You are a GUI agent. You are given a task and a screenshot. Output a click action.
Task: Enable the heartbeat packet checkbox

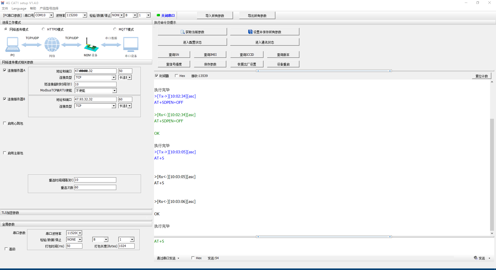pyautogui.click(x=5, y=123)
